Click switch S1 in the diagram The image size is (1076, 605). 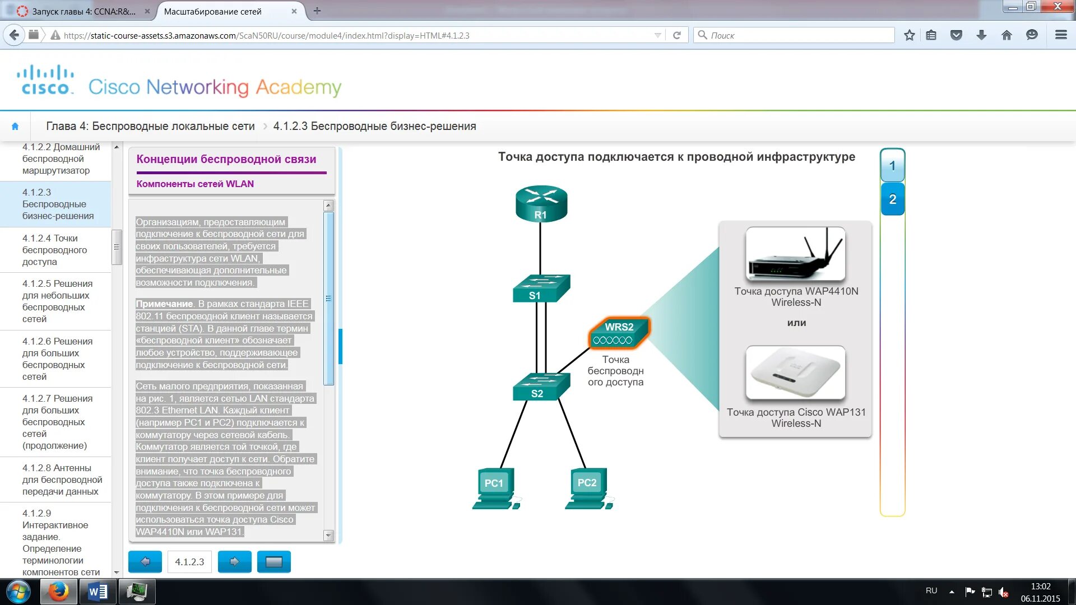pyautogui.click(x=541, y=288)
